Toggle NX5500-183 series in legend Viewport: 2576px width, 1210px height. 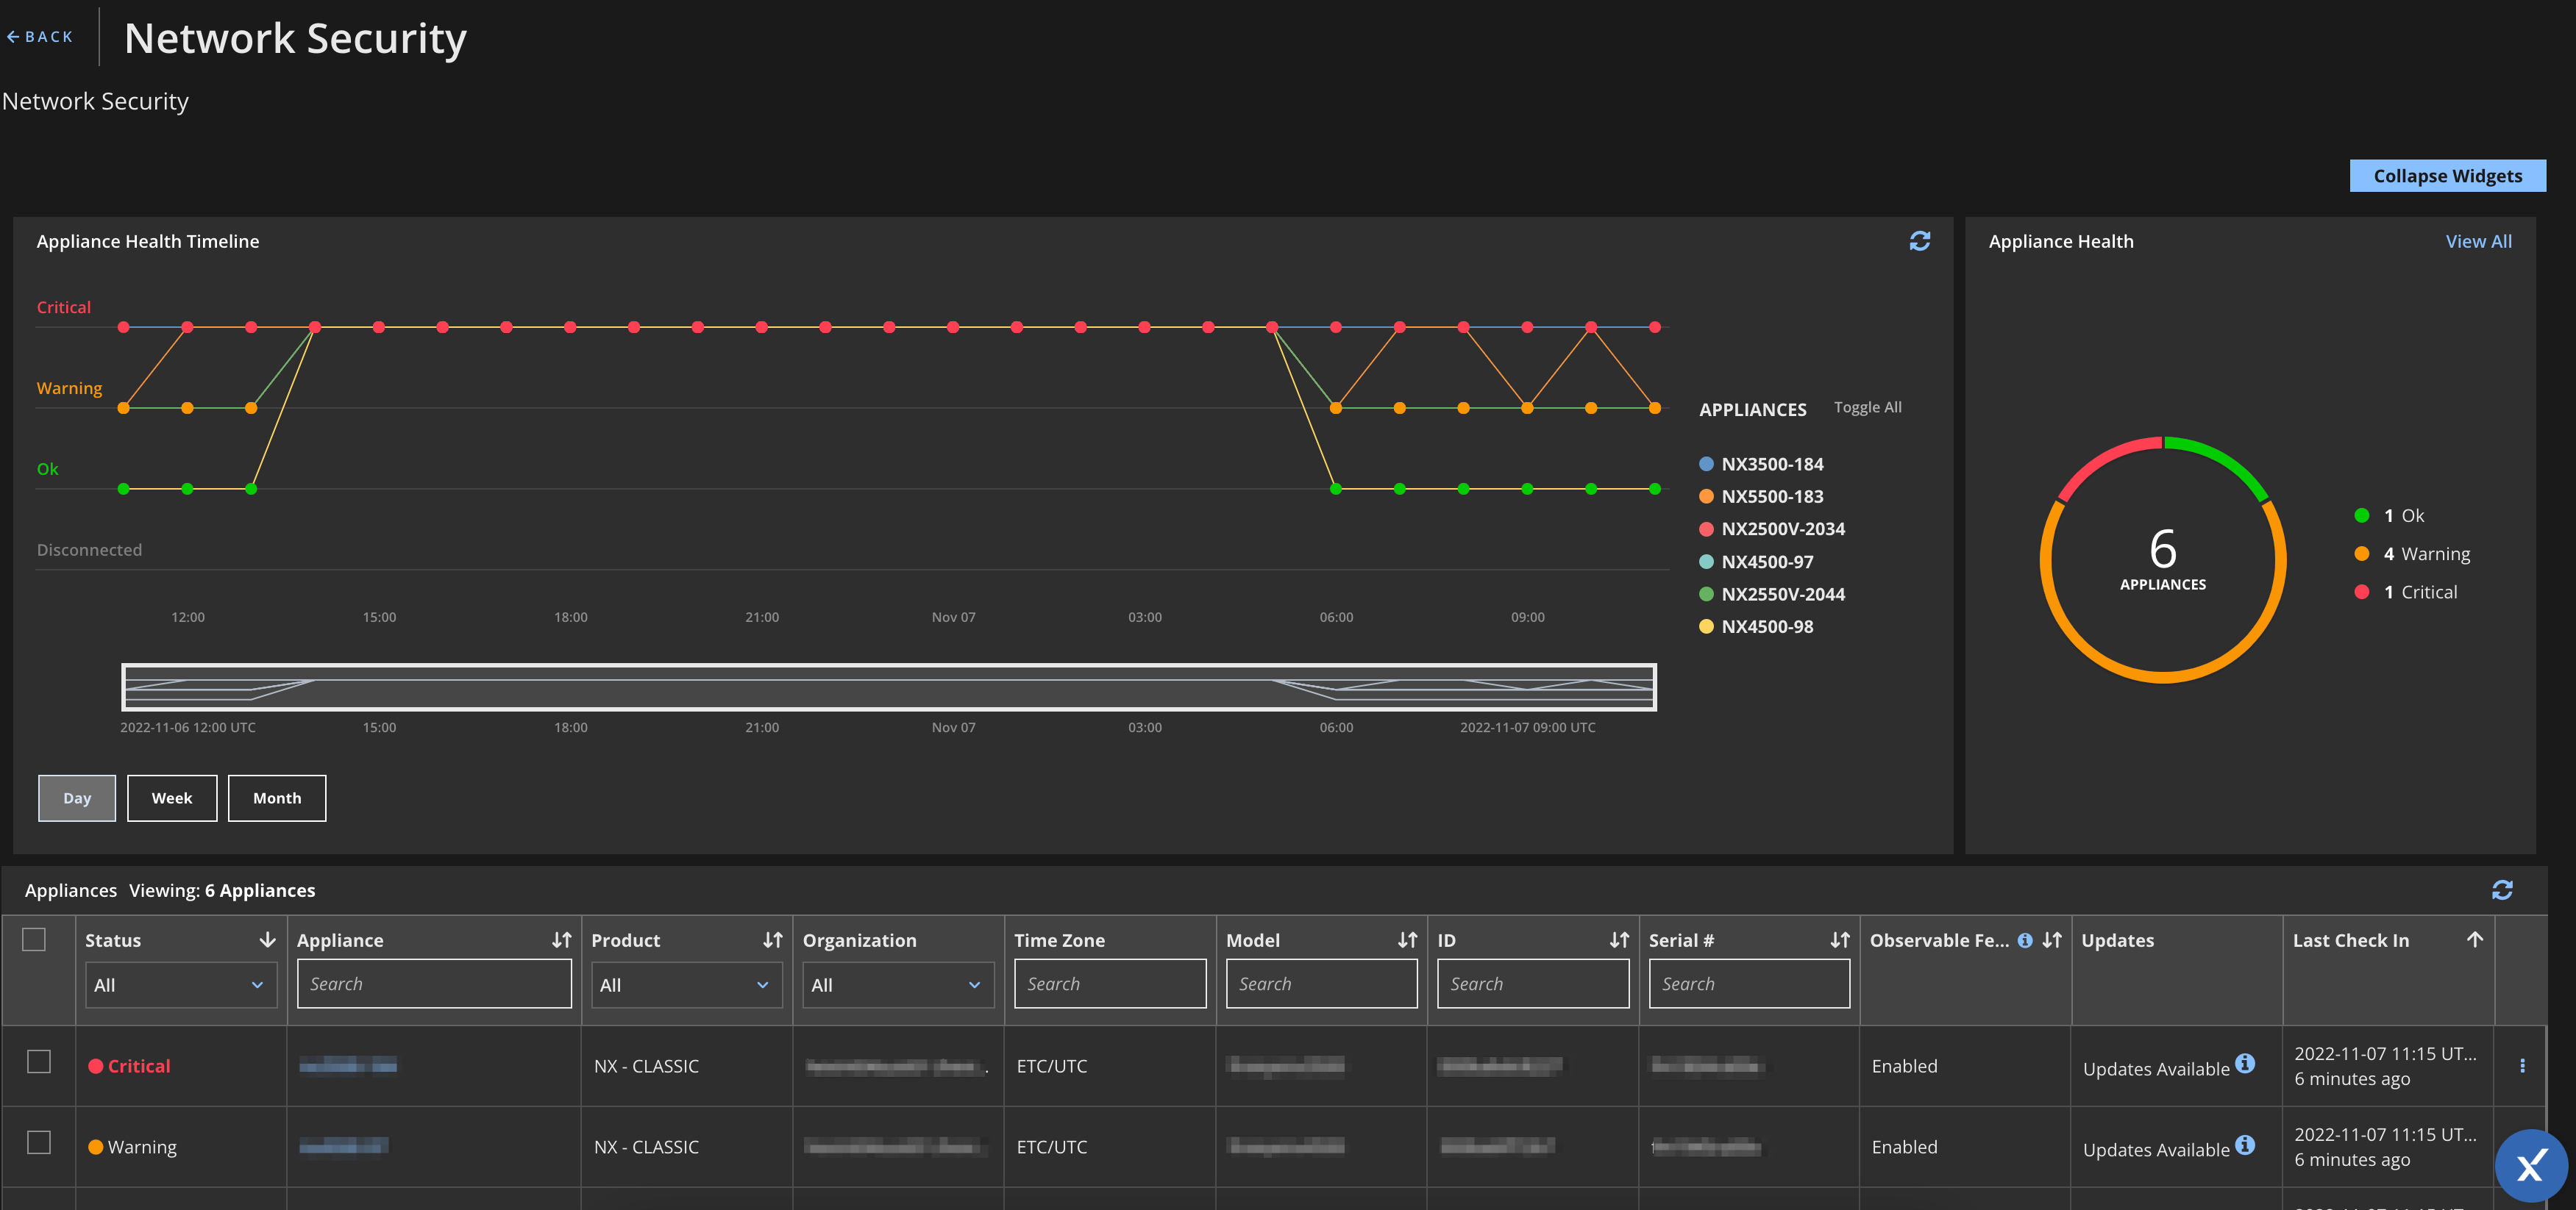(x=1761, y=497)
